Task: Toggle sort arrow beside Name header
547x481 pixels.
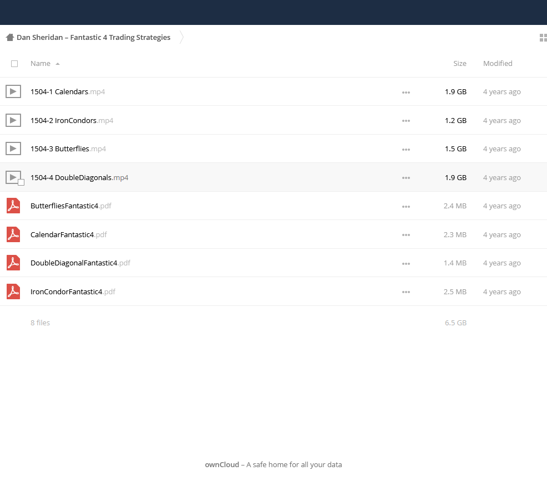Action: coord(58,64)
